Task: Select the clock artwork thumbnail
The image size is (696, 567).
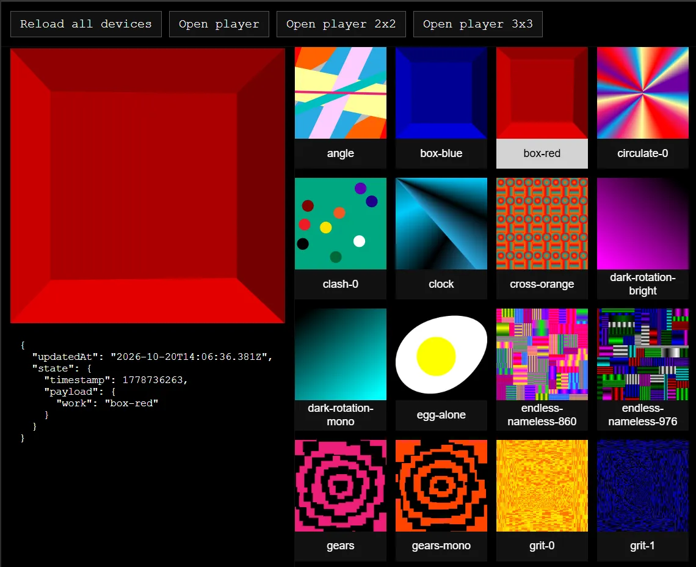Action: pos(441,224)
